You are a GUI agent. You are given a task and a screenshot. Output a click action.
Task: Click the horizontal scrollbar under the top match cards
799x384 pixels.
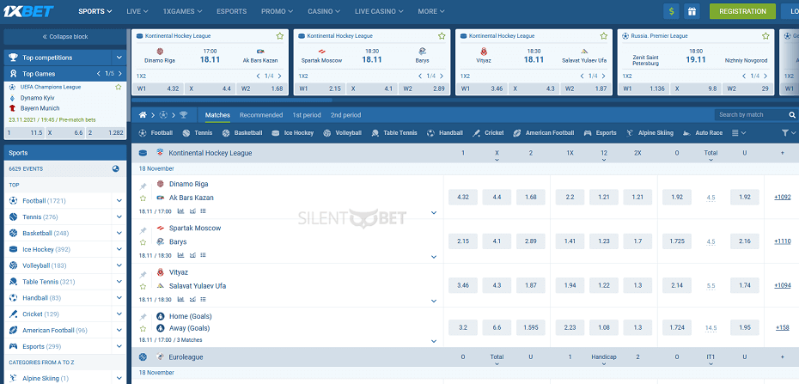232,100
